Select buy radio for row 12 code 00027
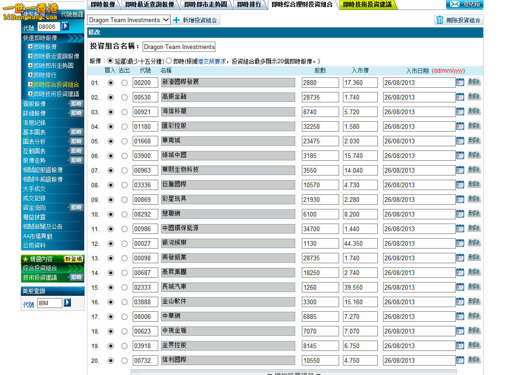 111,243
